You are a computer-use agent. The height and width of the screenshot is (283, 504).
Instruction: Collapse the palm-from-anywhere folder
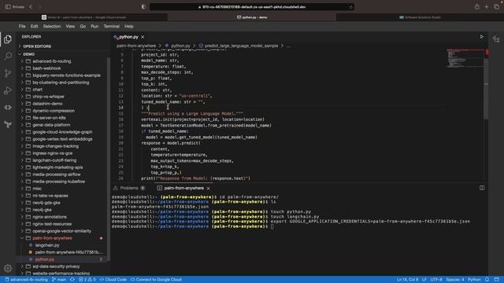[52, 238]
